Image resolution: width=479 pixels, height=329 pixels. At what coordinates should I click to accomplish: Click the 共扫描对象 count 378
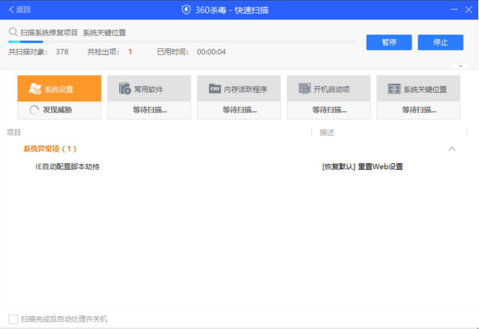62,52
